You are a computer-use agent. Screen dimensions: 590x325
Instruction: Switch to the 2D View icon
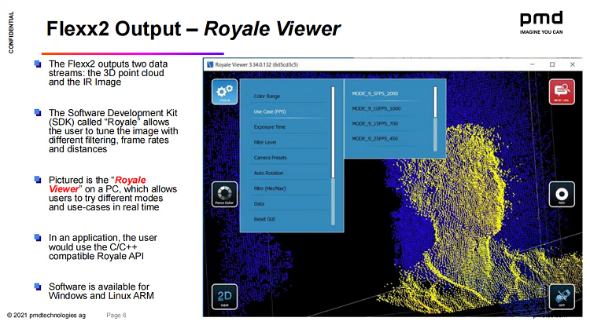(223, 299)
